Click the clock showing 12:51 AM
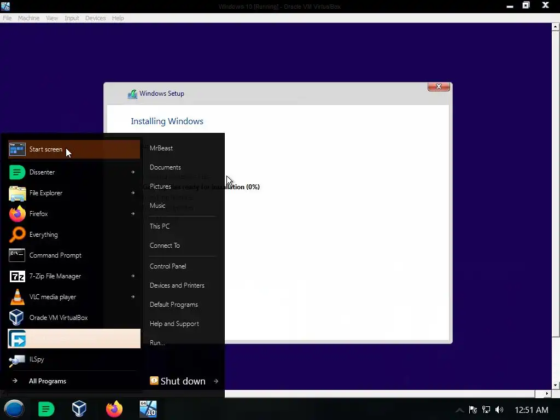This screenshot has height=420, width=560. (x=531, y=410)
